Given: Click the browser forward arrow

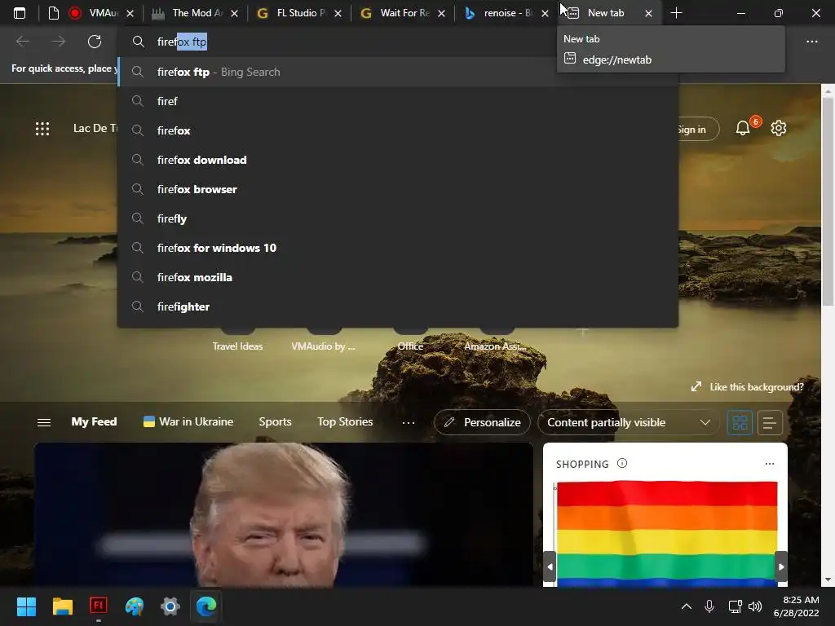Looking at the screenshot, I should point(59,42).
